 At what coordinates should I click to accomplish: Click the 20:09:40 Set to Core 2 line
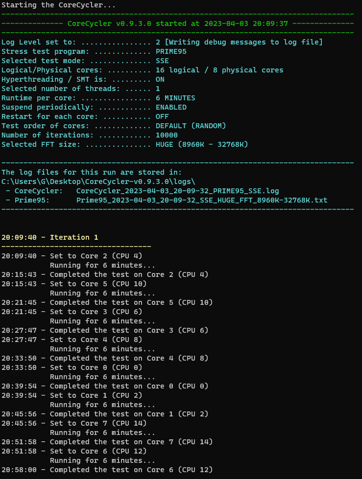click(72, 256)
